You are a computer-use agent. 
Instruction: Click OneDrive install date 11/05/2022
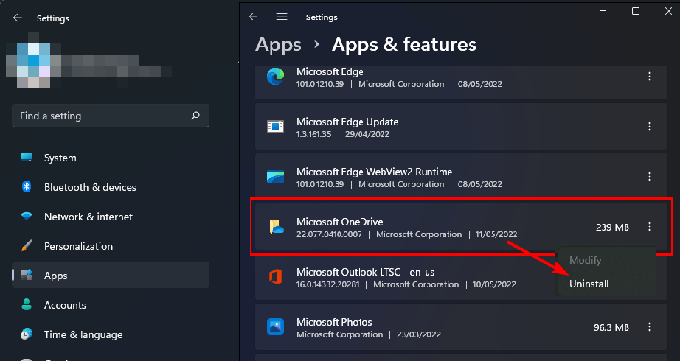(496, 234)
